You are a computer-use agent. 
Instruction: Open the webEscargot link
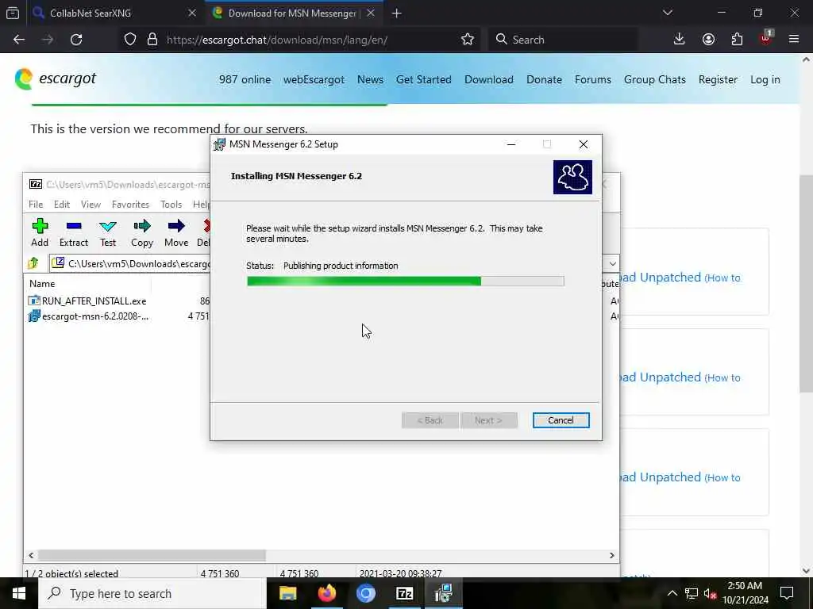pyautogui.click(x=314, y=80)
